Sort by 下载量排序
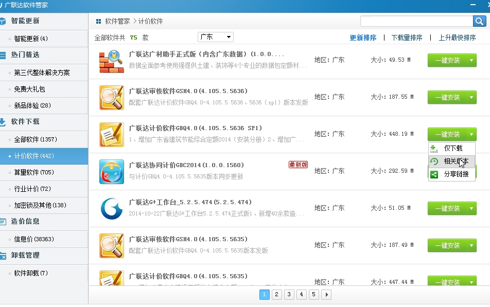This screenshot has height=307, width=490. point(407,38)
